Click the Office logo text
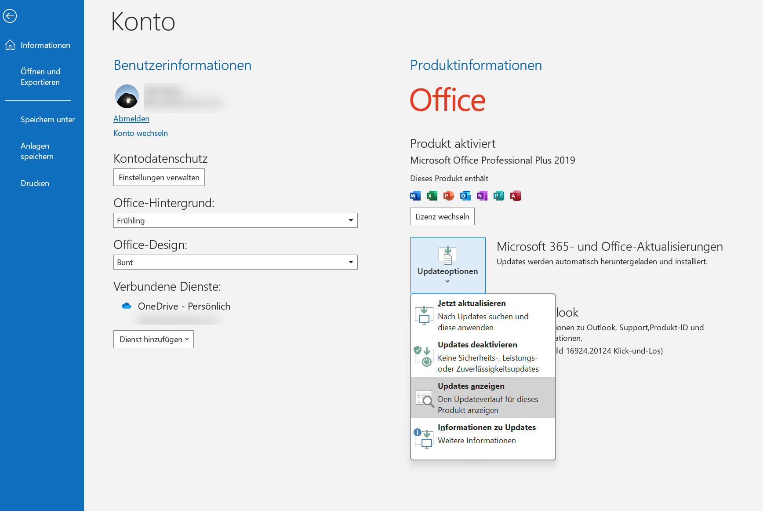763x511 pixels. (447, 100)
